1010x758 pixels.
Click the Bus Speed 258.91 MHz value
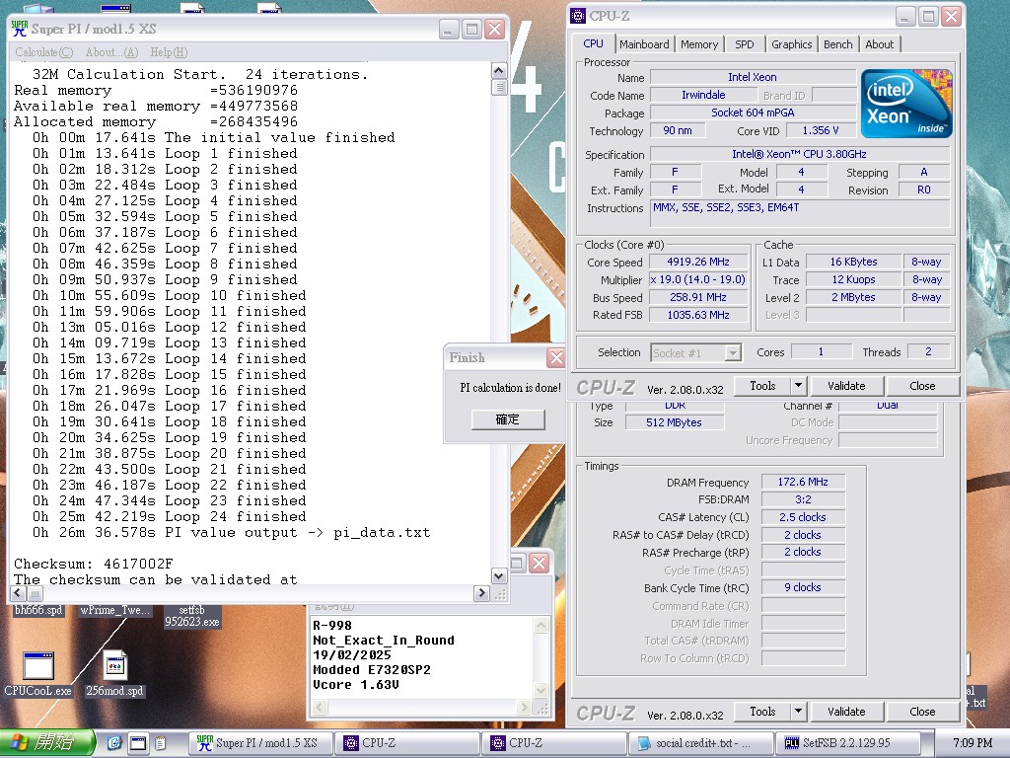(x=698, y=297)
